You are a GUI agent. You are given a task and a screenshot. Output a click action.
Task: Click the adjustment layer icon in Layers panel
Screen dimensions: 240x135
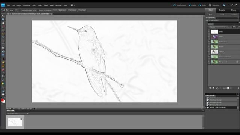tap(217, 88)
